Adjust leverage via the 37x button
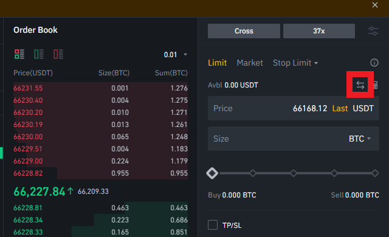Screen dimensions: 389x237 click(x=318, y=31)
